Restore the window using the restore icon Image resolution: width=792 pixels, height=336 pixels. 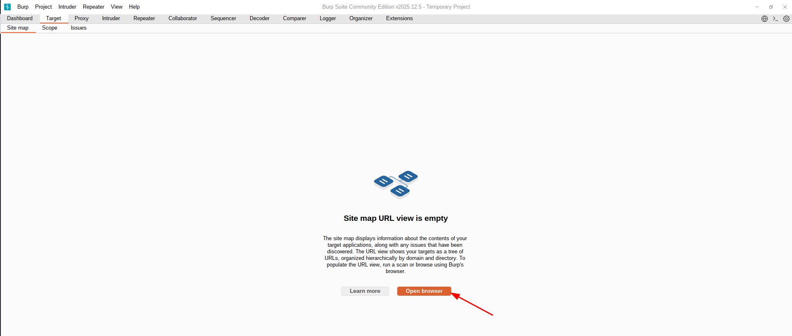click(x=771, y=7)
